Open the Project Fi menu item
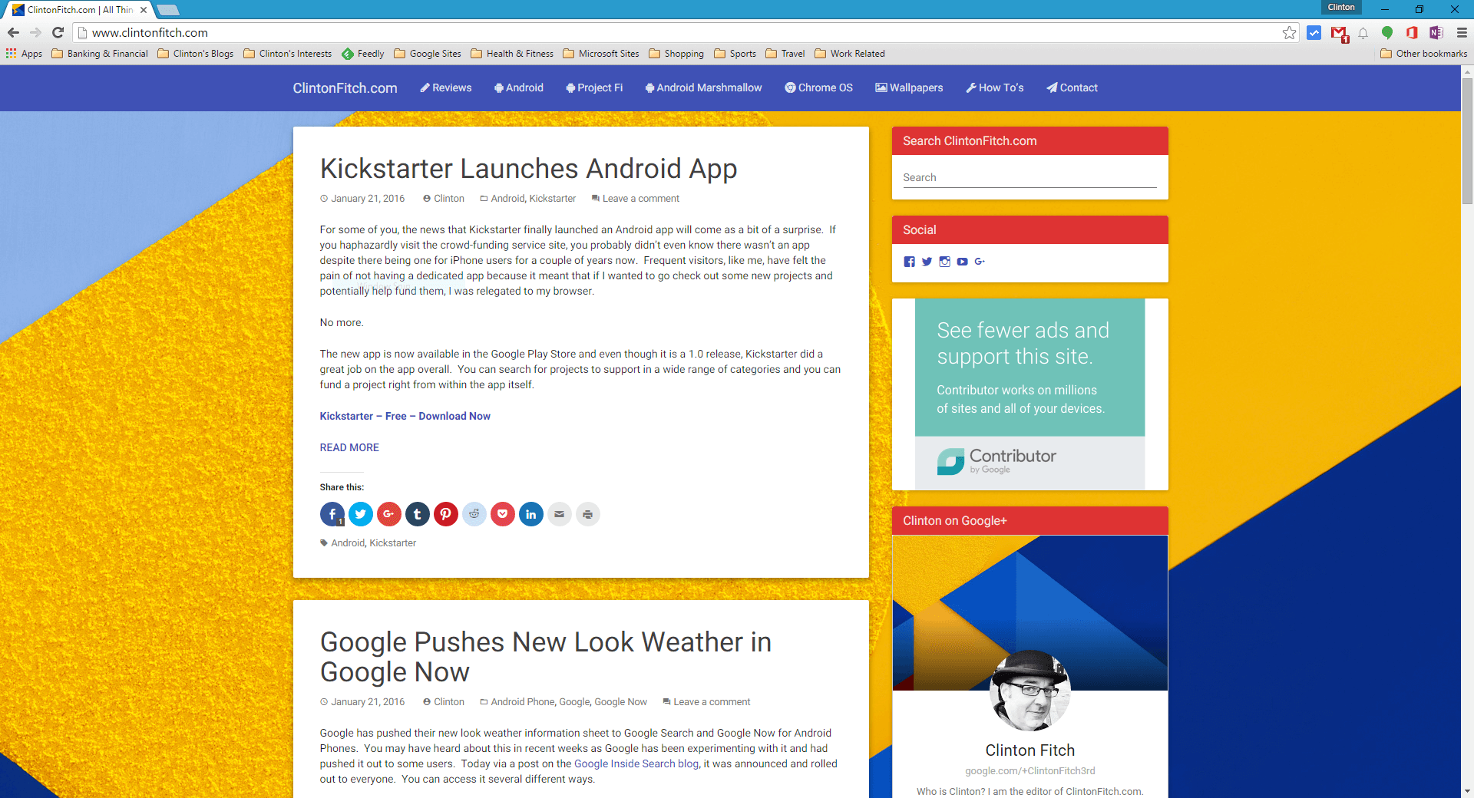The image size is (1474, 798). tap(594, 87)
